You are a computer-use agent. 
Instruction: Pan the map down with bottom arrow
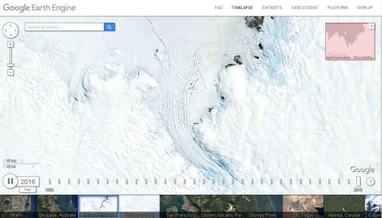11,35
